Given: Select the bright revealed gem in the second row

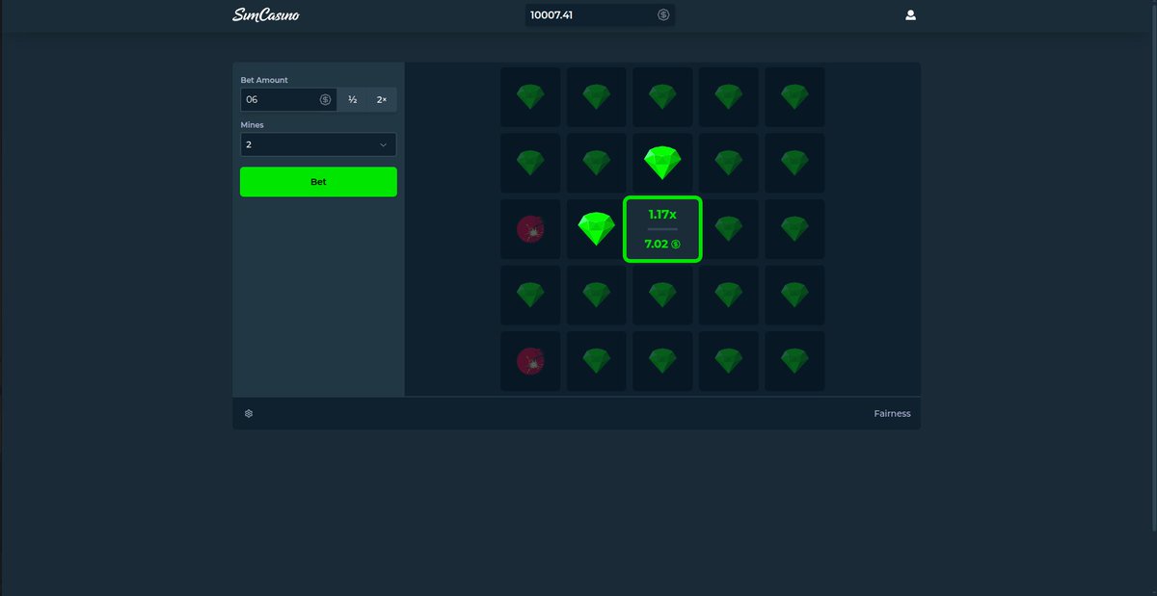Looking at the screenshot, I should point(662,163).
